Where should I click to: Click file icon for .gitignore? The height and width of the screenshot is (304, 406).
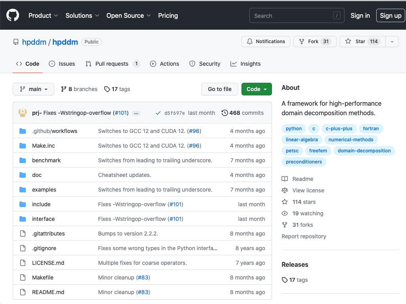coord(23,249)
